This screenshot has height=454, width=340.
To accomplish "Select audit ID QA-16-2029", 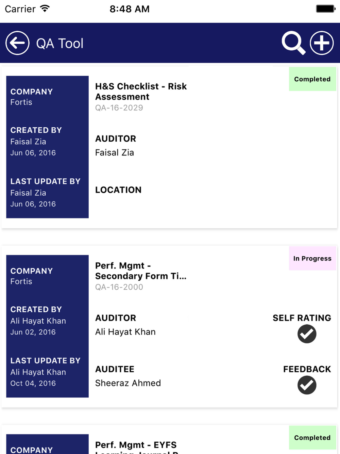I will [119, 108].
